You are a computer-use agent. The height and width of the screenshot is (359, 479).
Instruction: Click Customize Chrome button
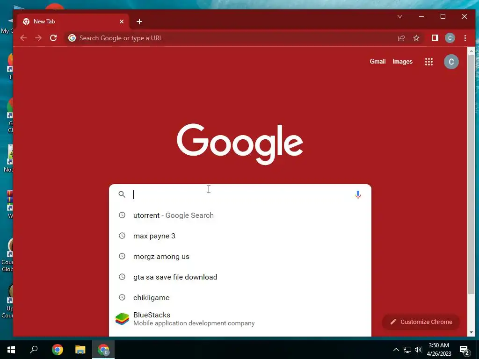pos(421,322)
